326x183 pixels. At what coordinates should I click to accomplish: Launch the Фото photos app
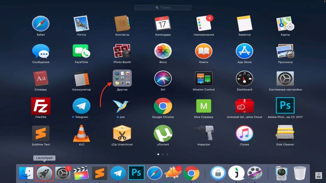coord(163,51)
